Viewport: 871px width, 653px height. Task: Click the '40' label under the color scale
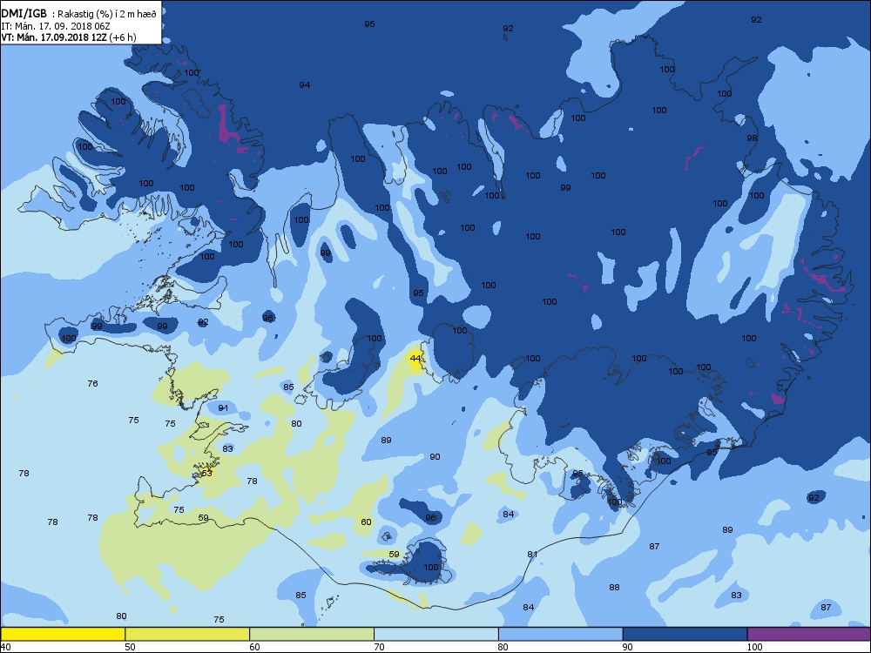[x=5, y=647]
